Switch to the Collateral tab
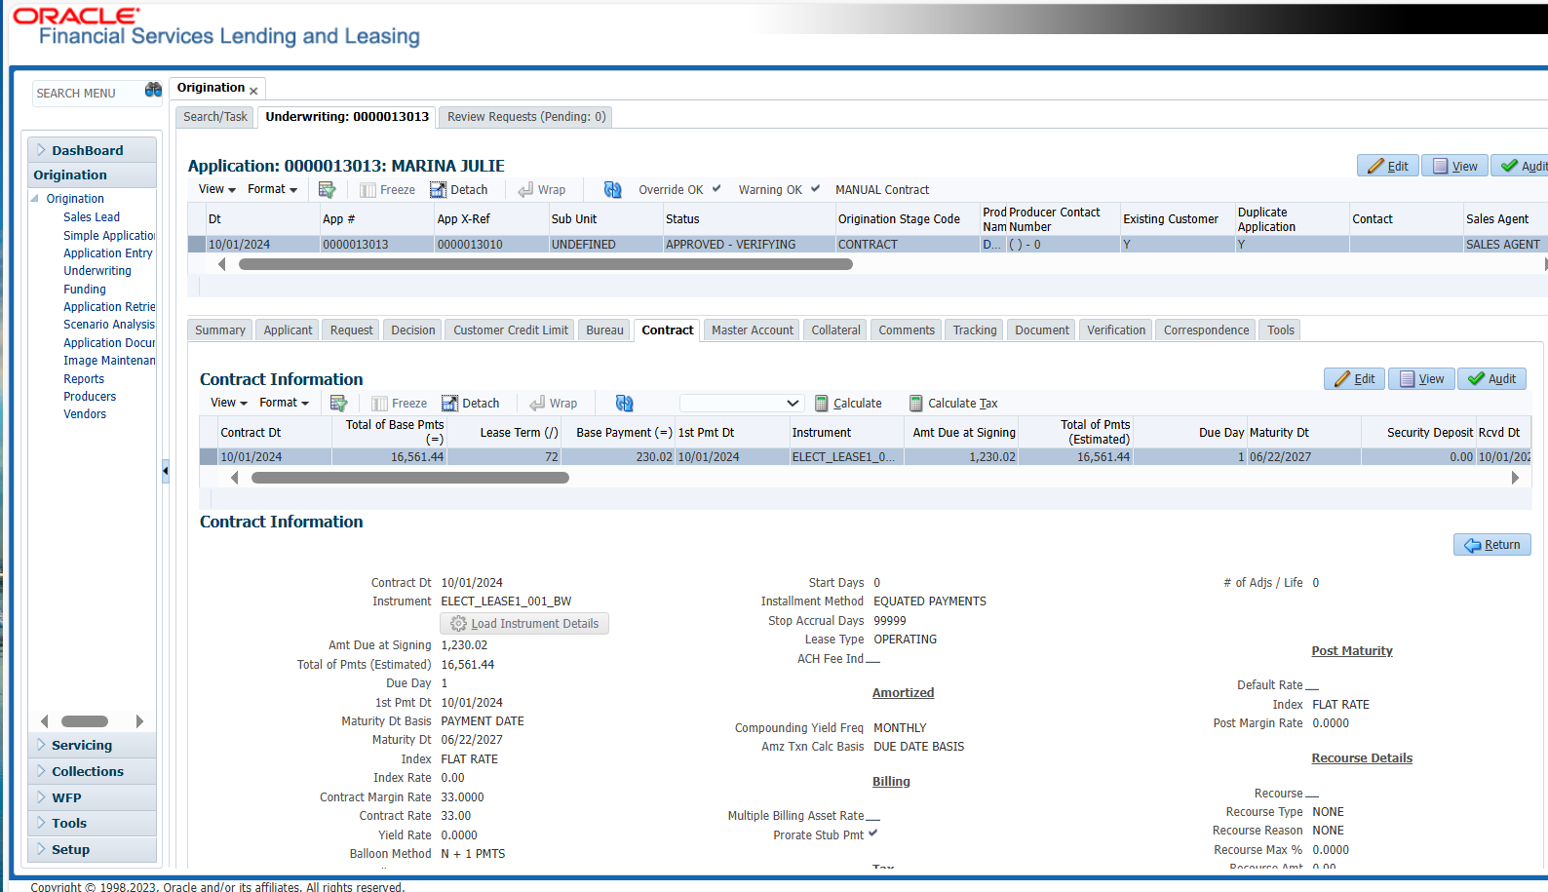The height and width of the screenshot is (892, 1548). pos(835,330)
